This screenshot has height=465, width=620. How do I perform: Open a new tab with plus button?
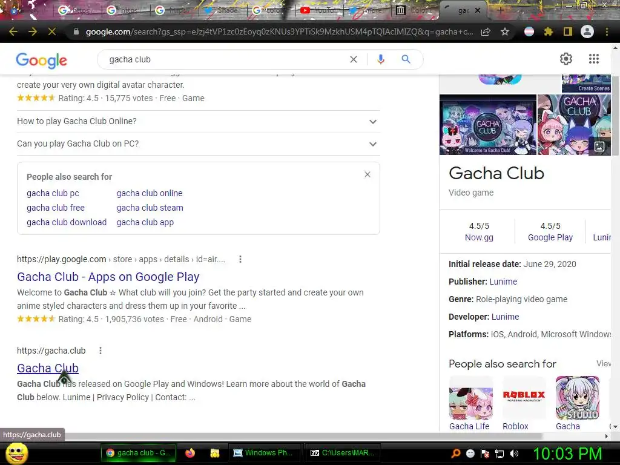click(501, 11)
